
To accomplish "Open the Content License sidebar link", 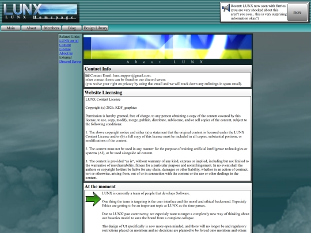I will pos(65,47).
